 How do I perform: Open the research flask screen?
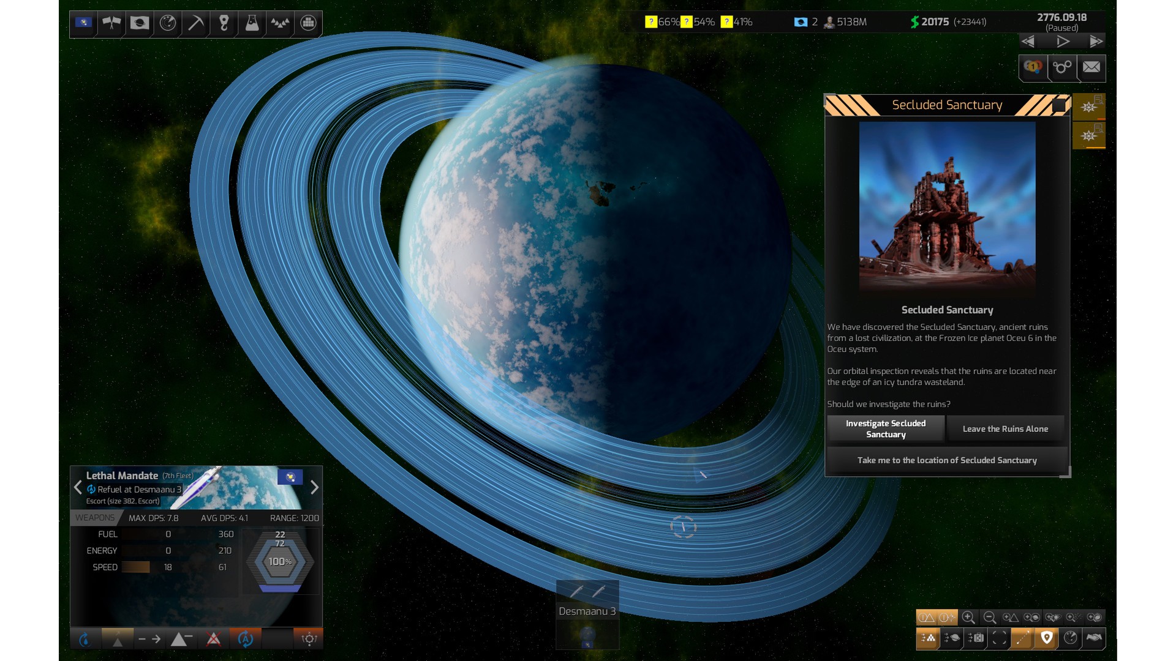[x=252, y=23]
